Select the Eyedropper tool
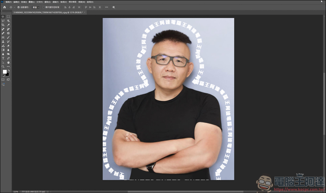 coord(8,25)
